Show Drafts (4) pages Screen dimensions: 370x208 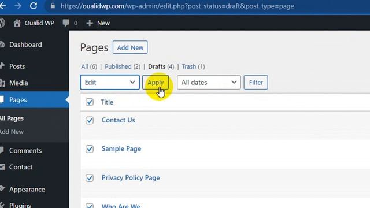tap(161, 66)
